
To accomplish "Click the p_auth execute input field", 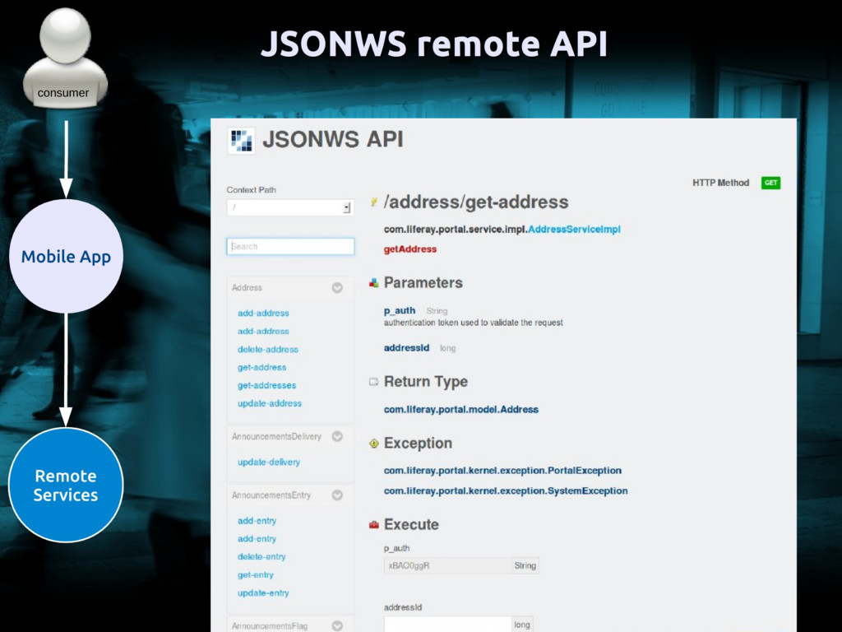I will pyautogui.click(x=447, y=565).
